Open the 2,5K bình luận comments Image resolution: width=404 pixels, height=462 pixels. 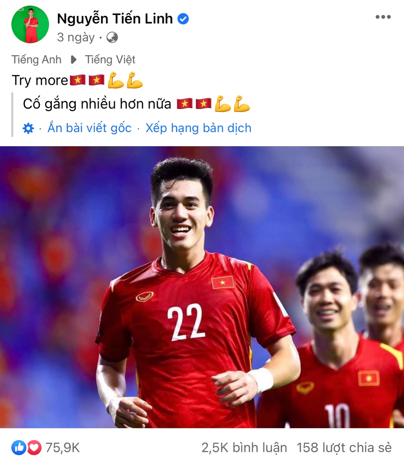244,448
